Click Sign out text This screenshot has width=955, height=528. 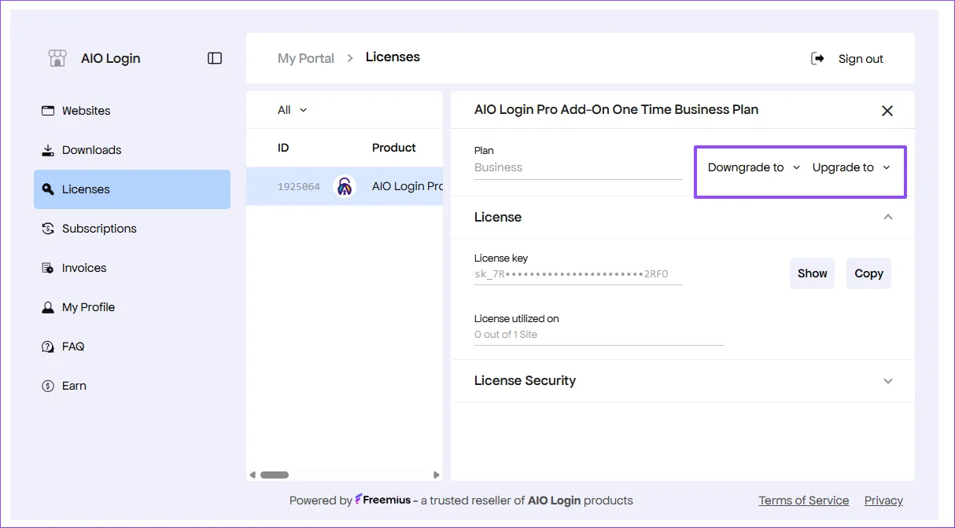click(861, 59)
